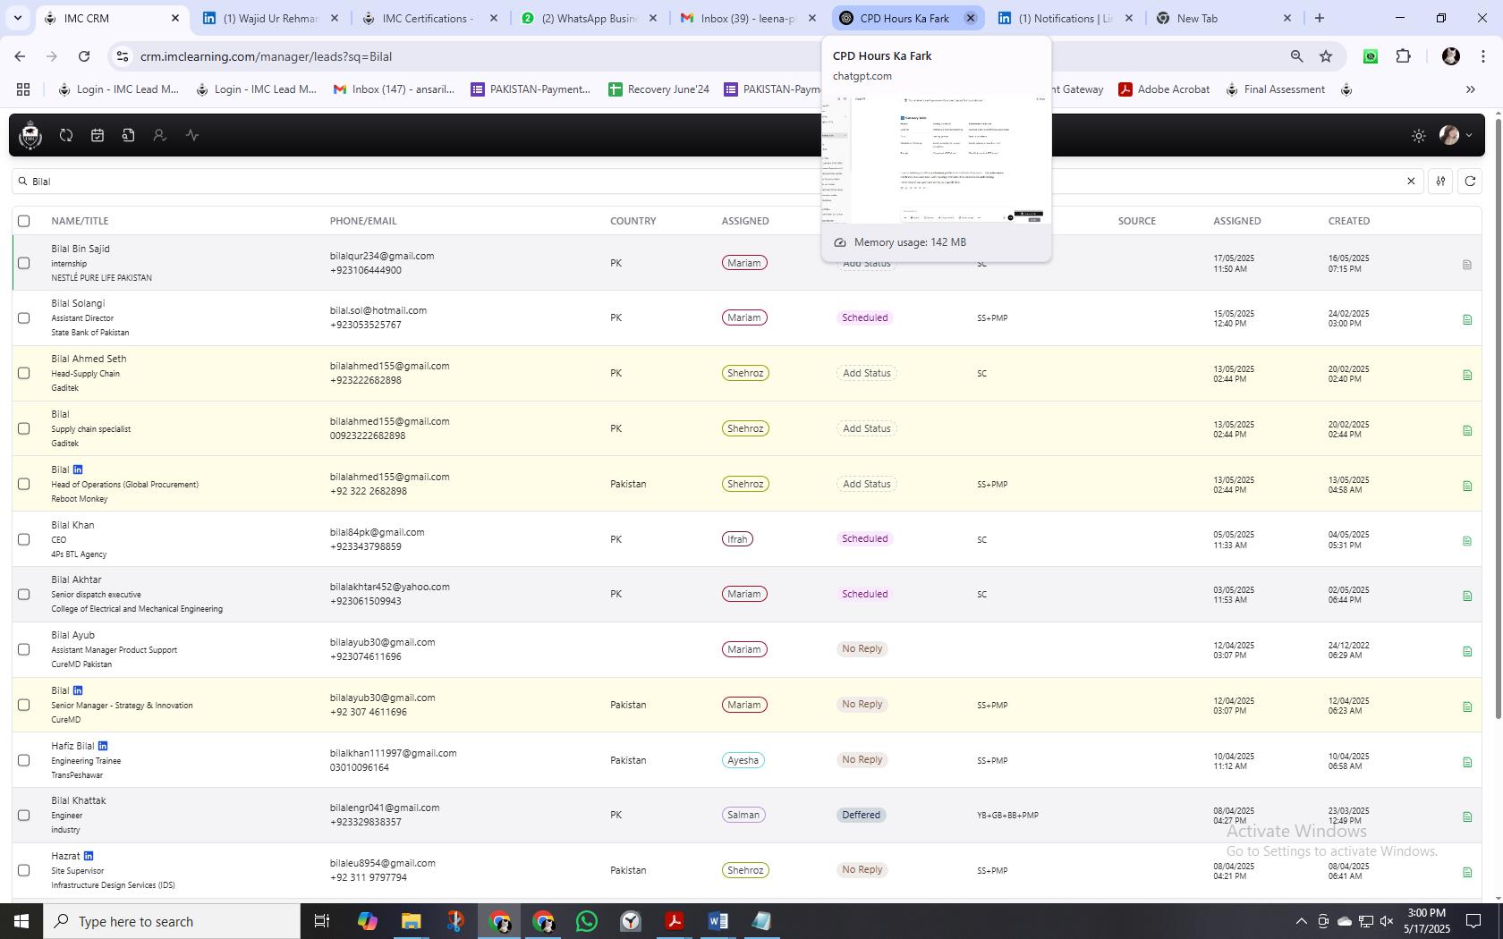The width and height of the screenshot is (1503, 939).
Task: Check the Bilal Bin Sajid row checkbox
Action: (24, 263)
